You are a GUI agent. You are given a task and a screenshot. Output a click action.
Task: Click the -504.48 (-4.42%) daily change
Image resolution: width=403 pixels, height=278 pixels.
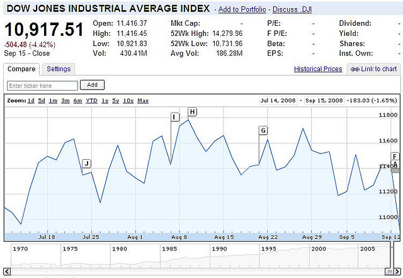click(x=30, y=45)
